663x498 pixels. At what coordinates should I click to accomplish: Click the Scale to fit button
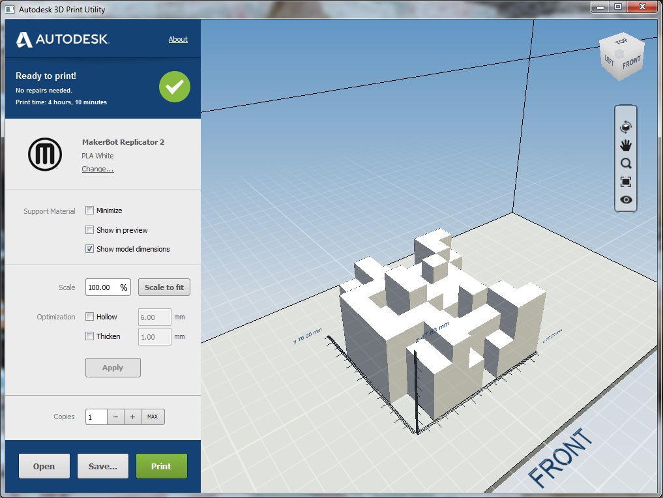pos(164,287)
